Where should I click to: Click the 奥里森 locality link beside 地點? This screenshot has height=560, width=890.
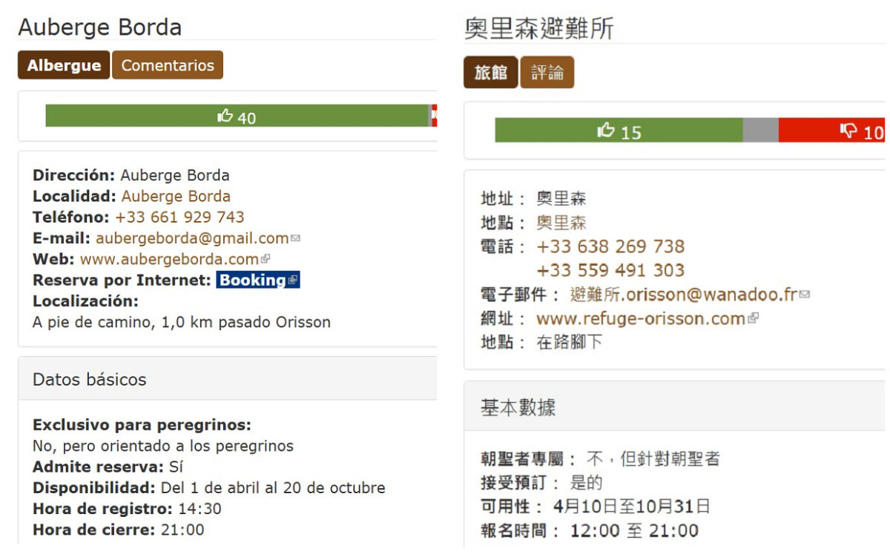[x=561, y=223]
